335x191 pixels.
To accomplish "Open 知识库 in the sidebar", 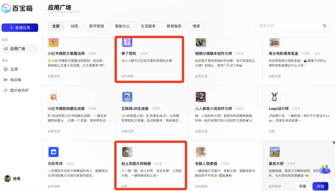I will click(20, 80).
